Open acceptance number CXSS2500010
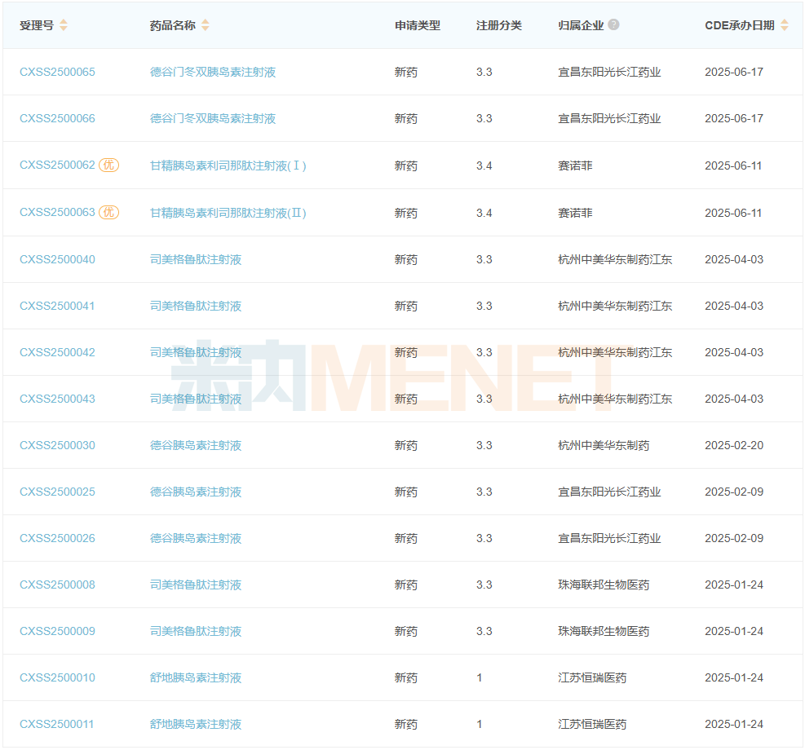Image resolution: width=805 pixels, height=750 pixels. point(57,677)
